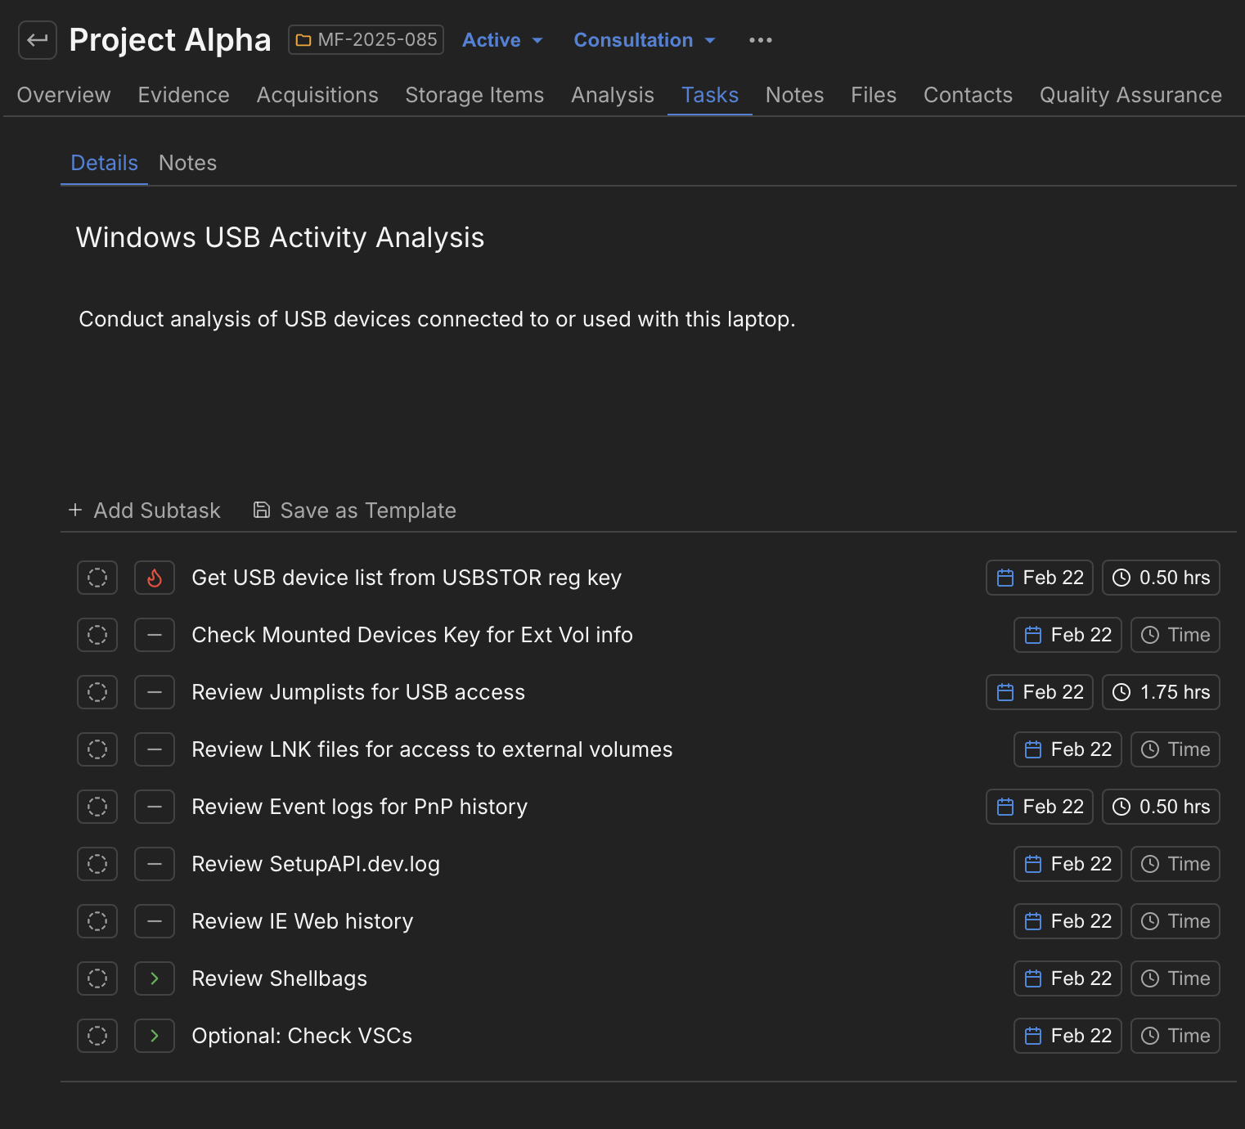1245x1129 pixels.
Task: Click the fire priority icon on USBSTOR subtask
Action: (x=155, y=578)
